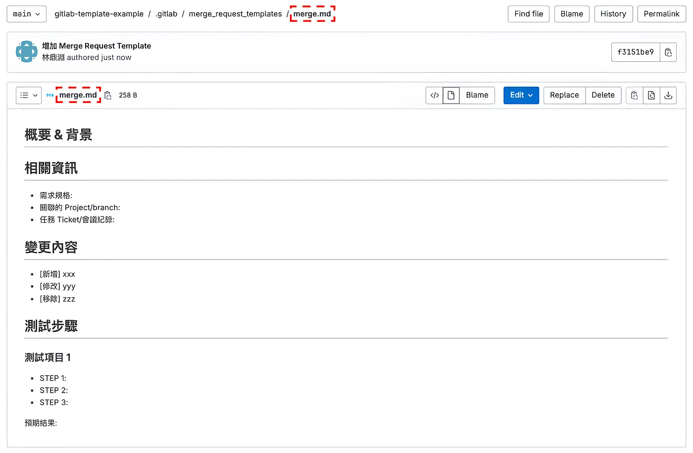The width and height of the screenshot is (693, 453).
Task: Delete the merge.md file
Action: (x=603, y=95)
